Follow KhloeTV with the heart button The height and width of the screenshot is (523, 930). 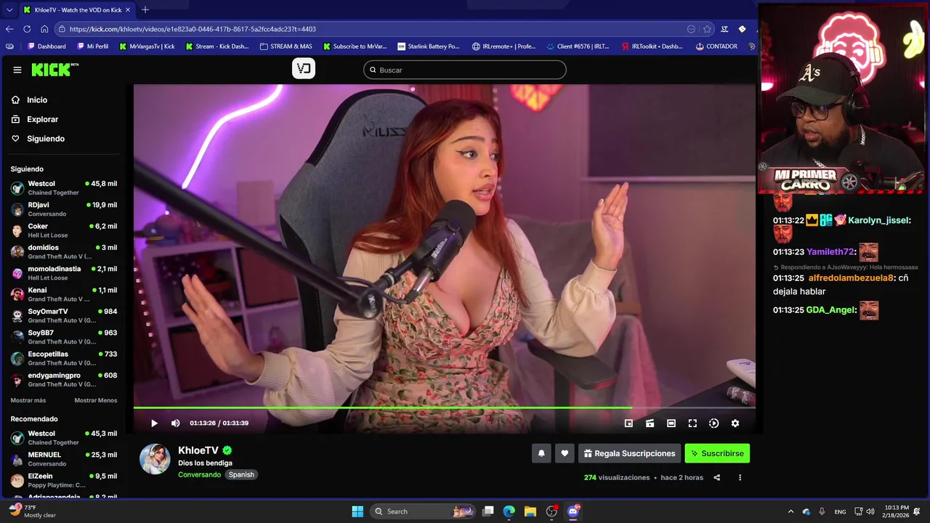[565, 453]
